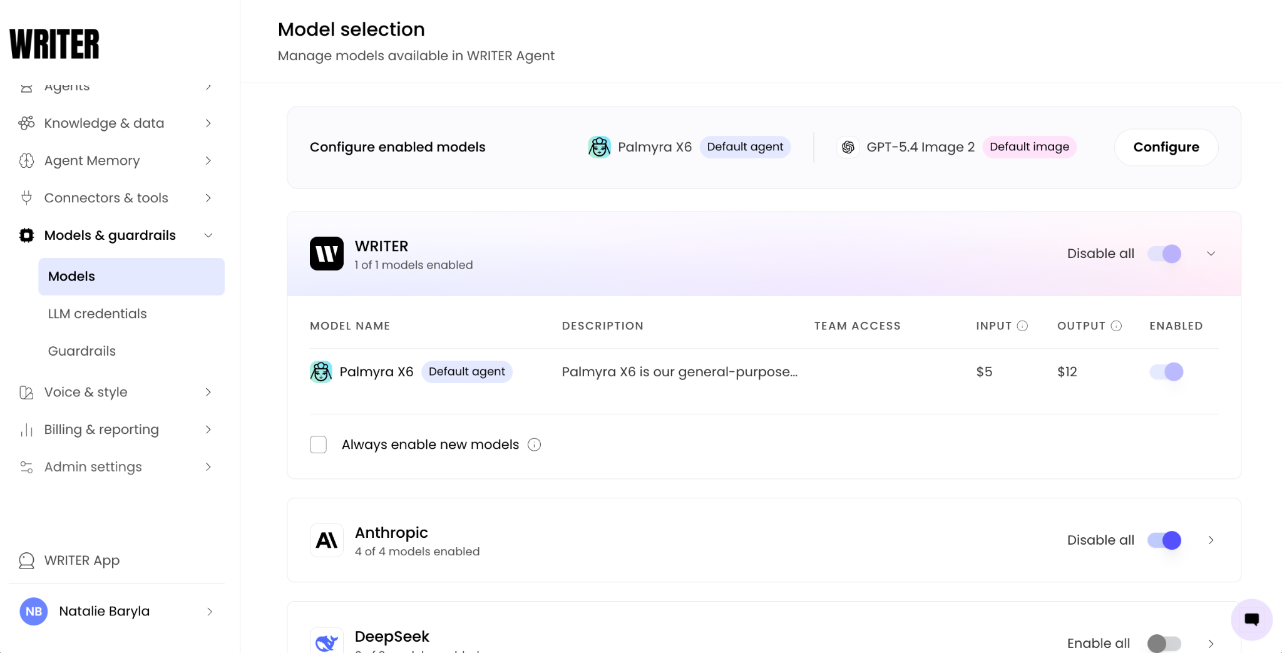1282x653 pixels.
Task: Click the Agent Memory brain icon
Action: [26, 161]
